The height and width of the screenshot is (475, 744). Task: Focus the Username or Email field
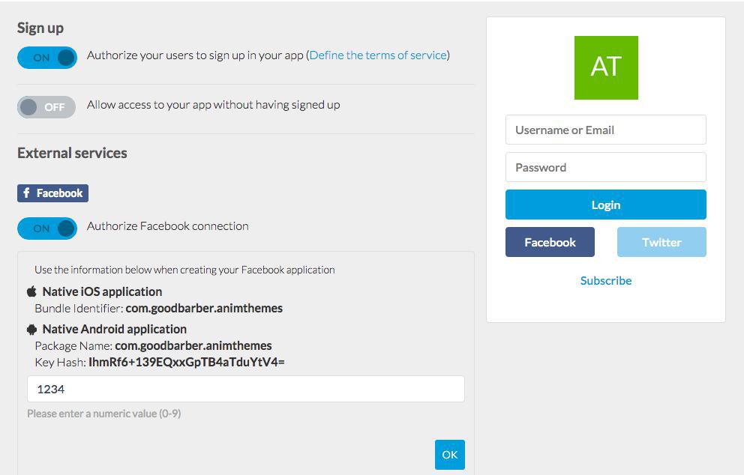pos(605,130)
